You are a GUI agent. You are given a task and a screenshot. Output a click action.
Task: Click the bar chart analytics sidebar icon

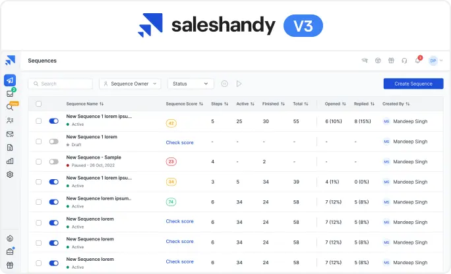tap(10, 161)
